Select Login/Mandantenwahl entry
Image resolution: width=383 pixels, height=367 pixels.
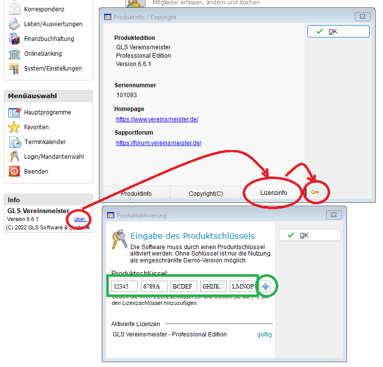[x=54, y=156]
